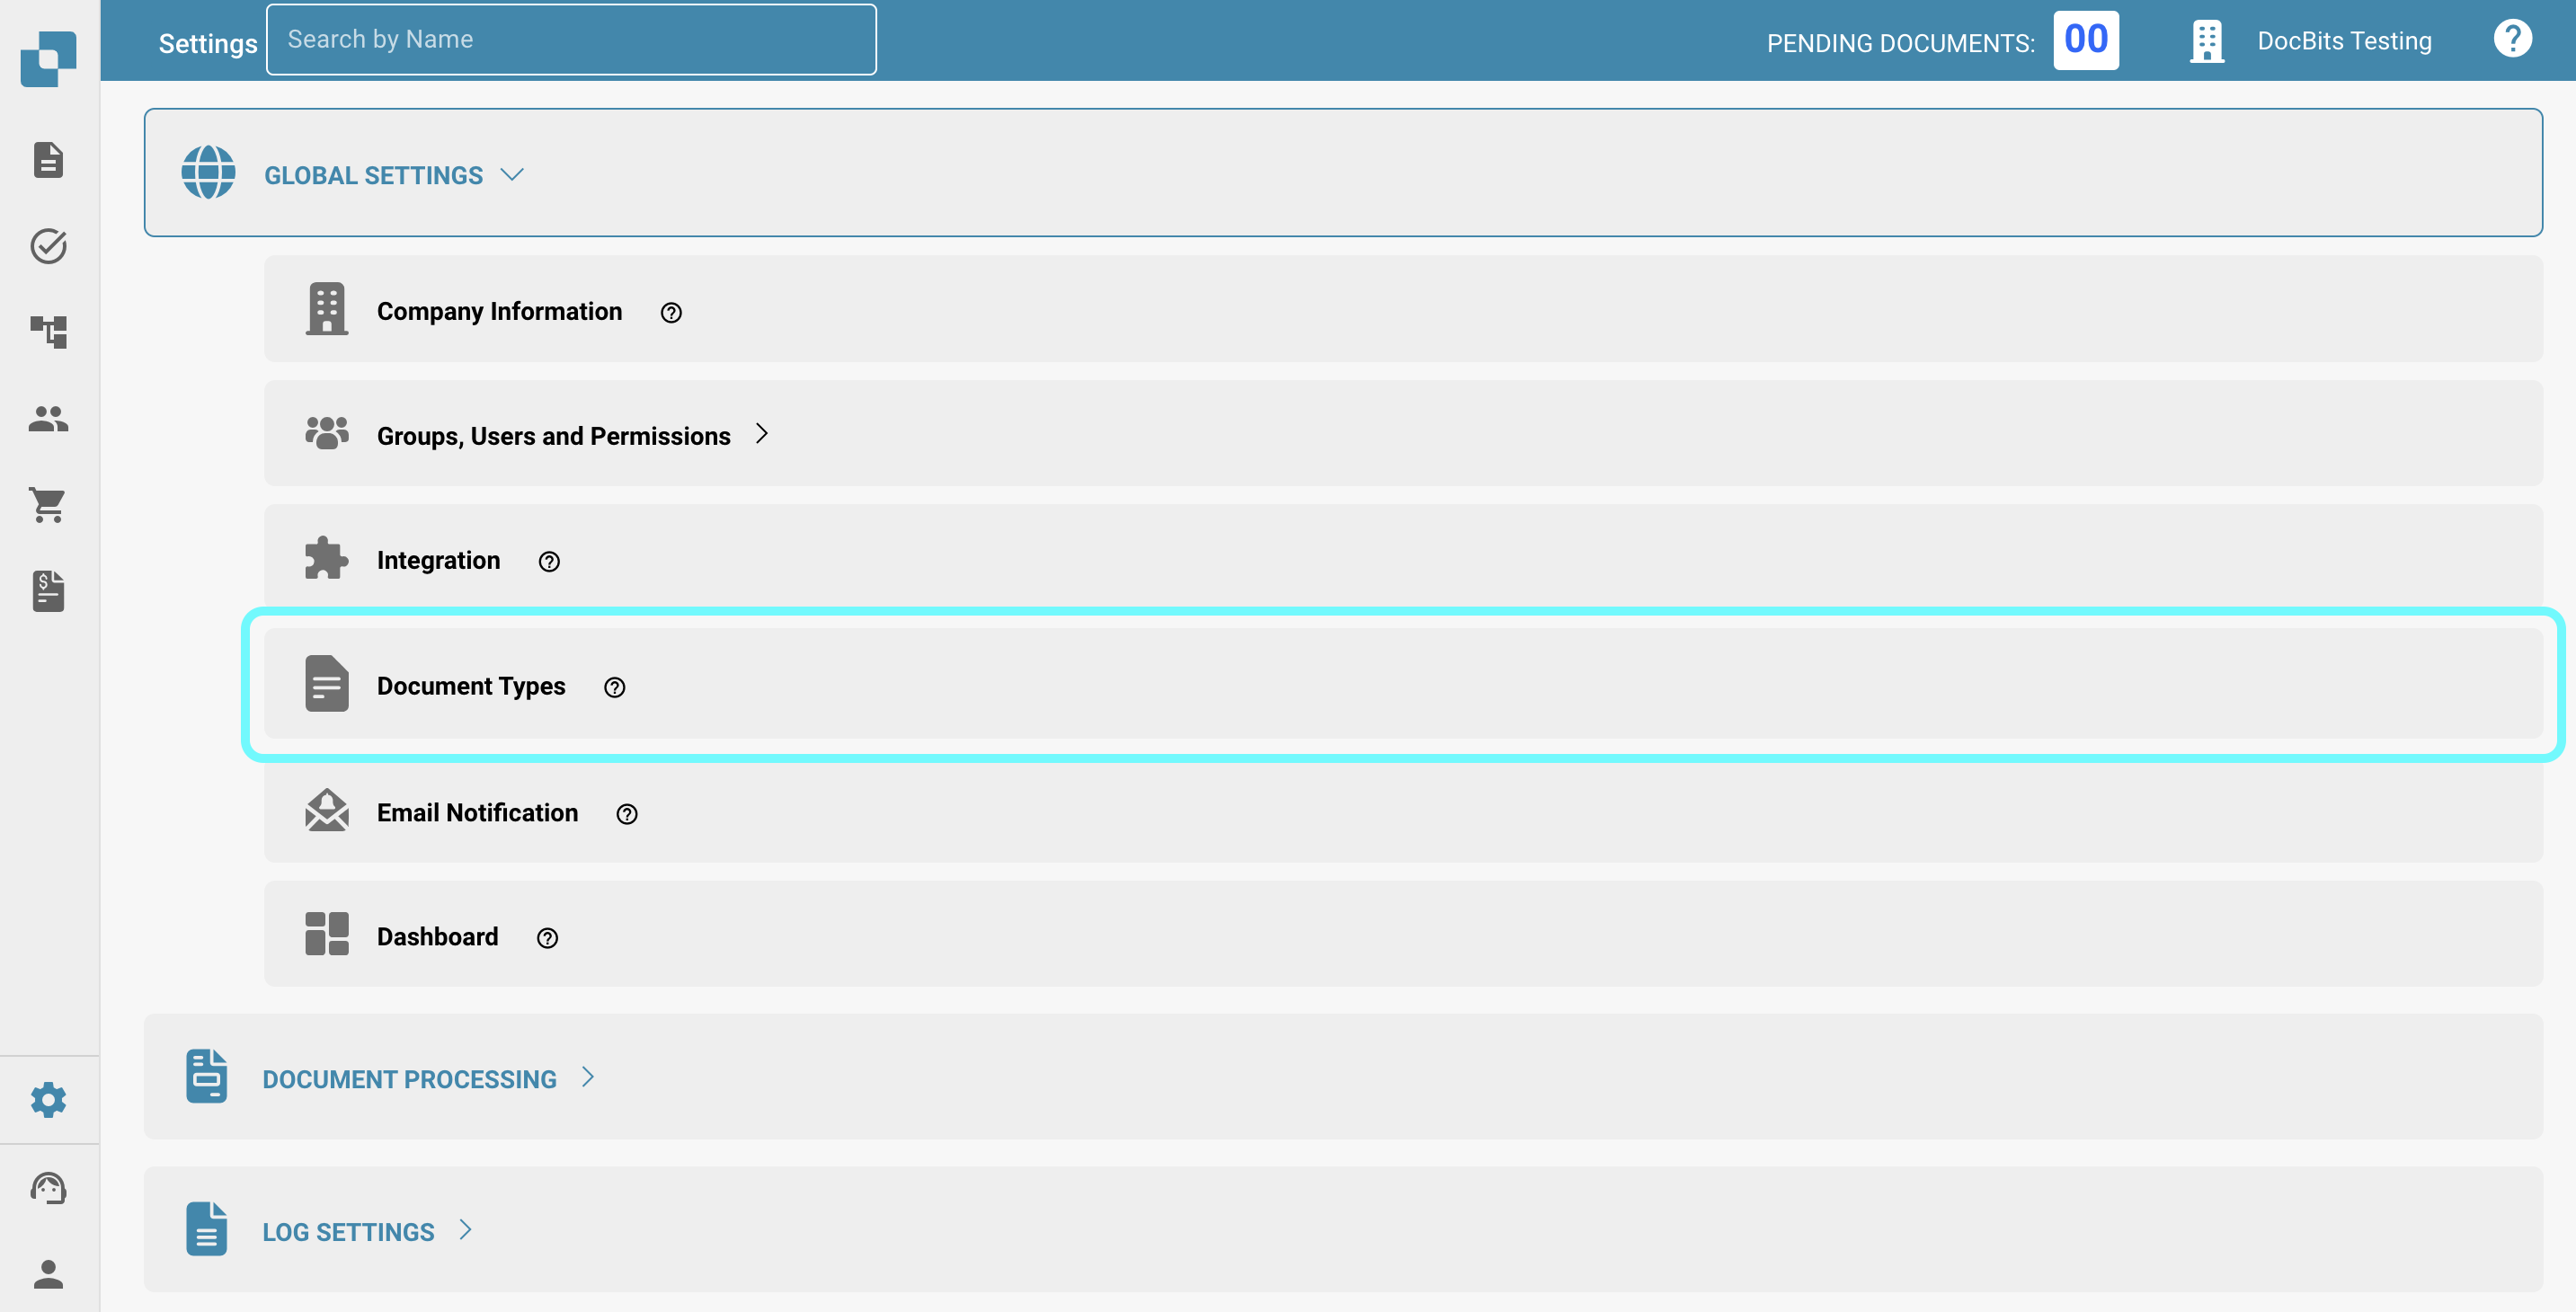Expand the Log Settings section
This screenshot has height=1312, width=2576.
point(465,1230)
